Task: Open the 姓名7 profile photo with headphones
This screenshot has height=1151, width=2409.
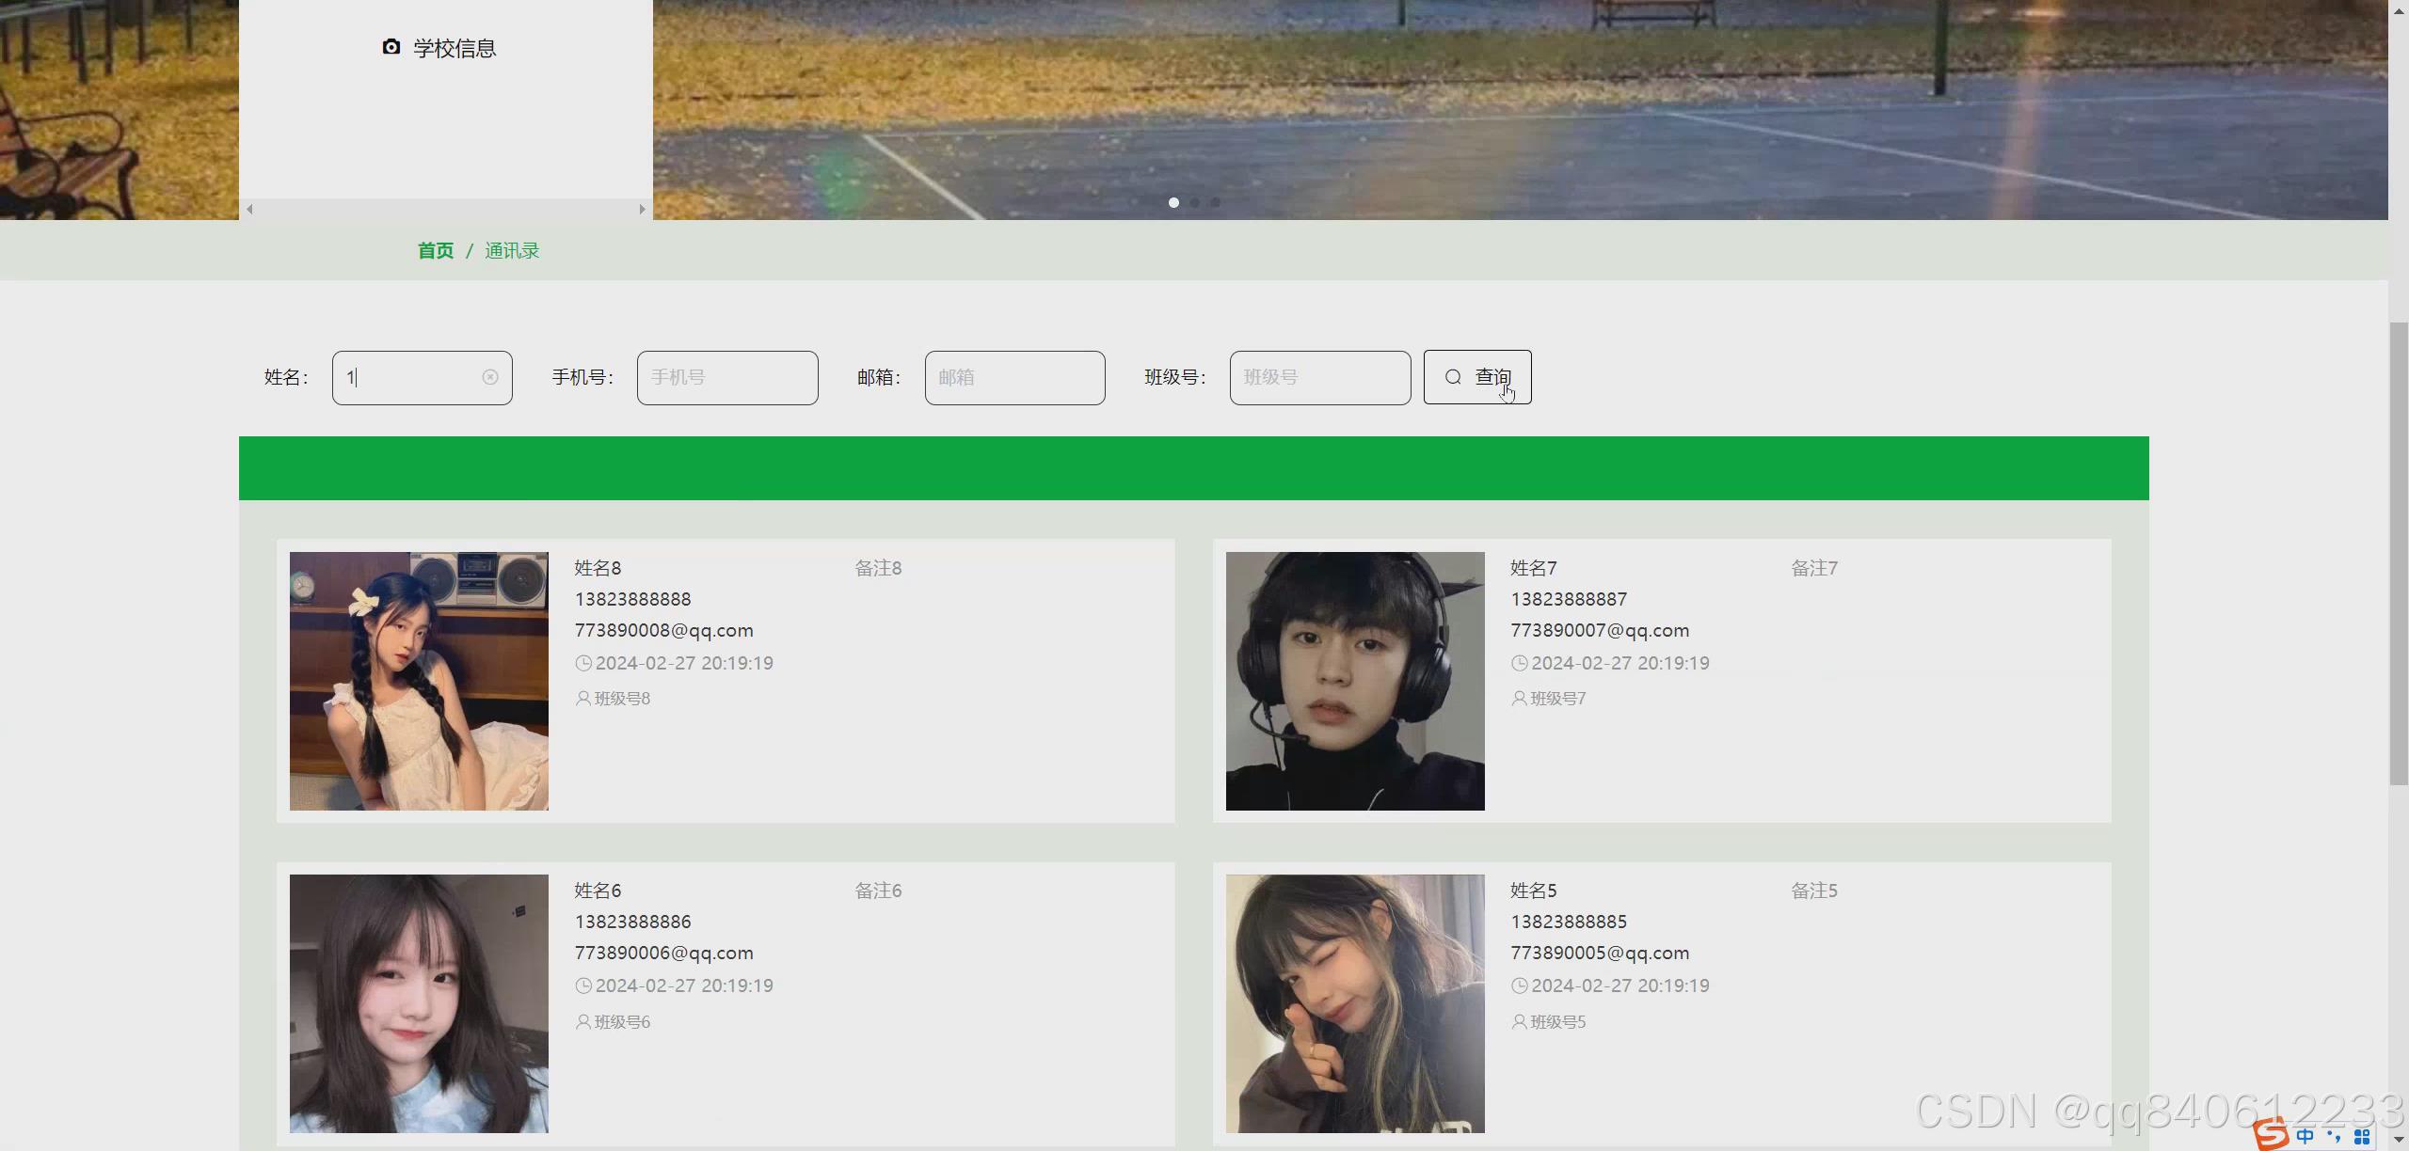Action: pos(1354,681)
